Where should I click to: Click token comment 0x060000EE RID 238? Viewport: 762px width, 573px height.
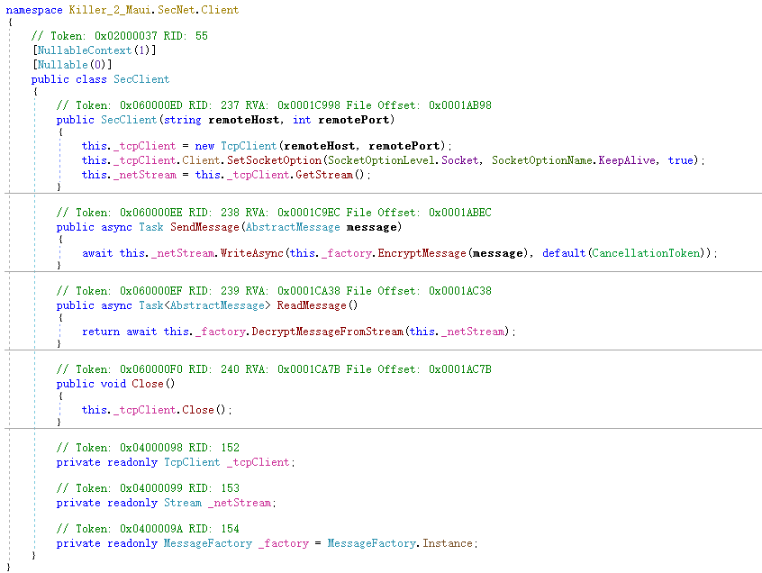pos(274,213)
